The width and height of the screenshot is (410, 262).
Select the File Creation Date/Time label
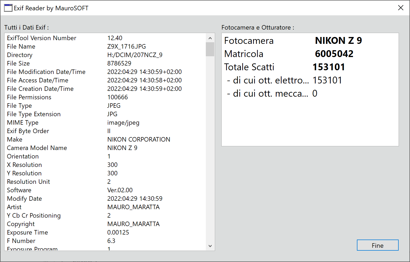point(40,89)
